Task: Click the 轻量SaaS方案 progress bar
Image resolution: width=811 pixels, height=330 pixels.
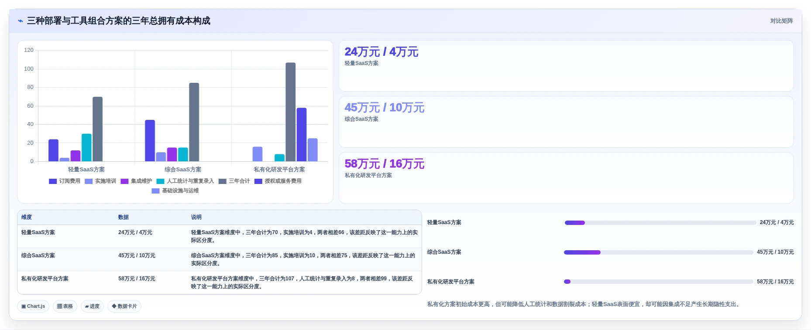Action: pyautogui.click(x=660, y=223)
